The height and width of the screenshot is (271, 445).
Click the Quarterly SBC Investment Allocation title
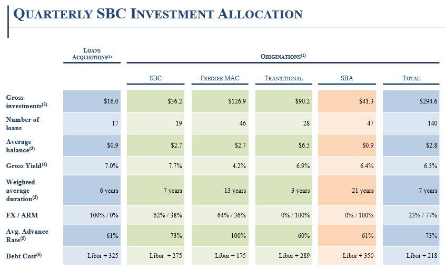(158, 14)
